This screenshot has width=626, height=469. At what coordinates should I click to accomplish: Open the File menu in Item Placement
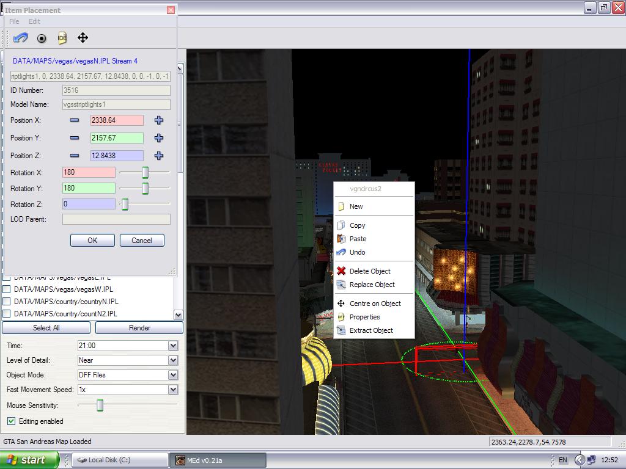coord(14,21)
